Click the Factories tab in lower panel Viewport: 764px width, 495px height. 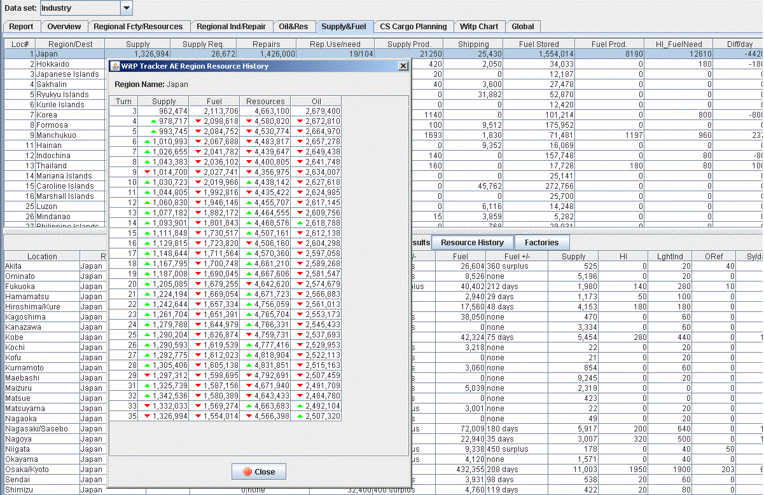pos(541,243)
